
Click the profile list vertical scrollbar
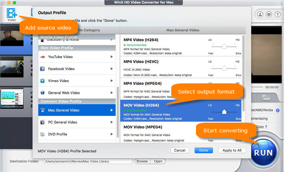coord(243,73)
